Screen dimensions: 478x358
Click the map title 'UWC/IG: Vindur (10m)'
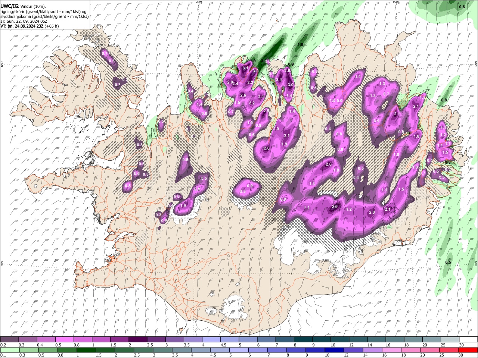click(x=23, y=6)
